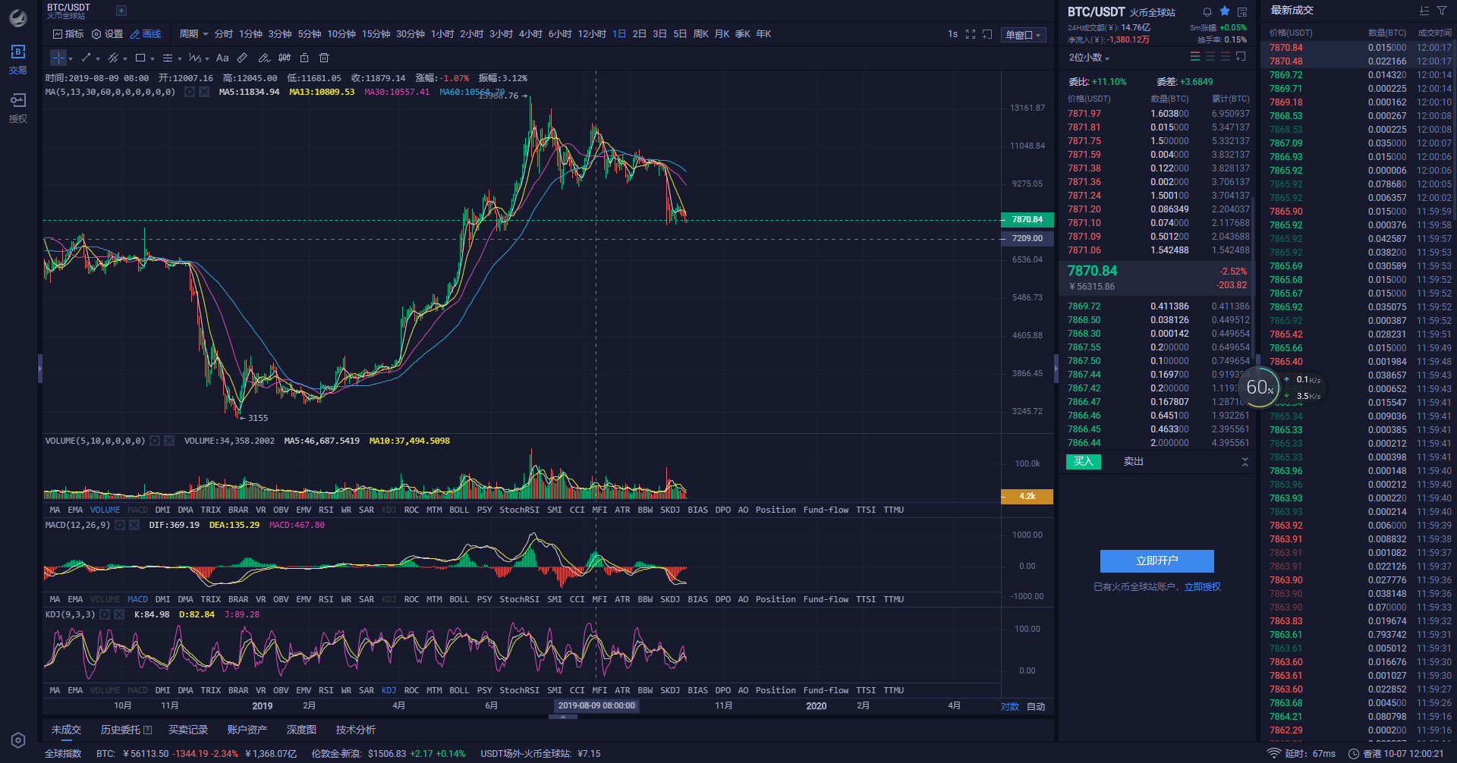Open filter for 最新成交 trades list
Viewport: 1457px width, 763px height.
click(1442, 11)
